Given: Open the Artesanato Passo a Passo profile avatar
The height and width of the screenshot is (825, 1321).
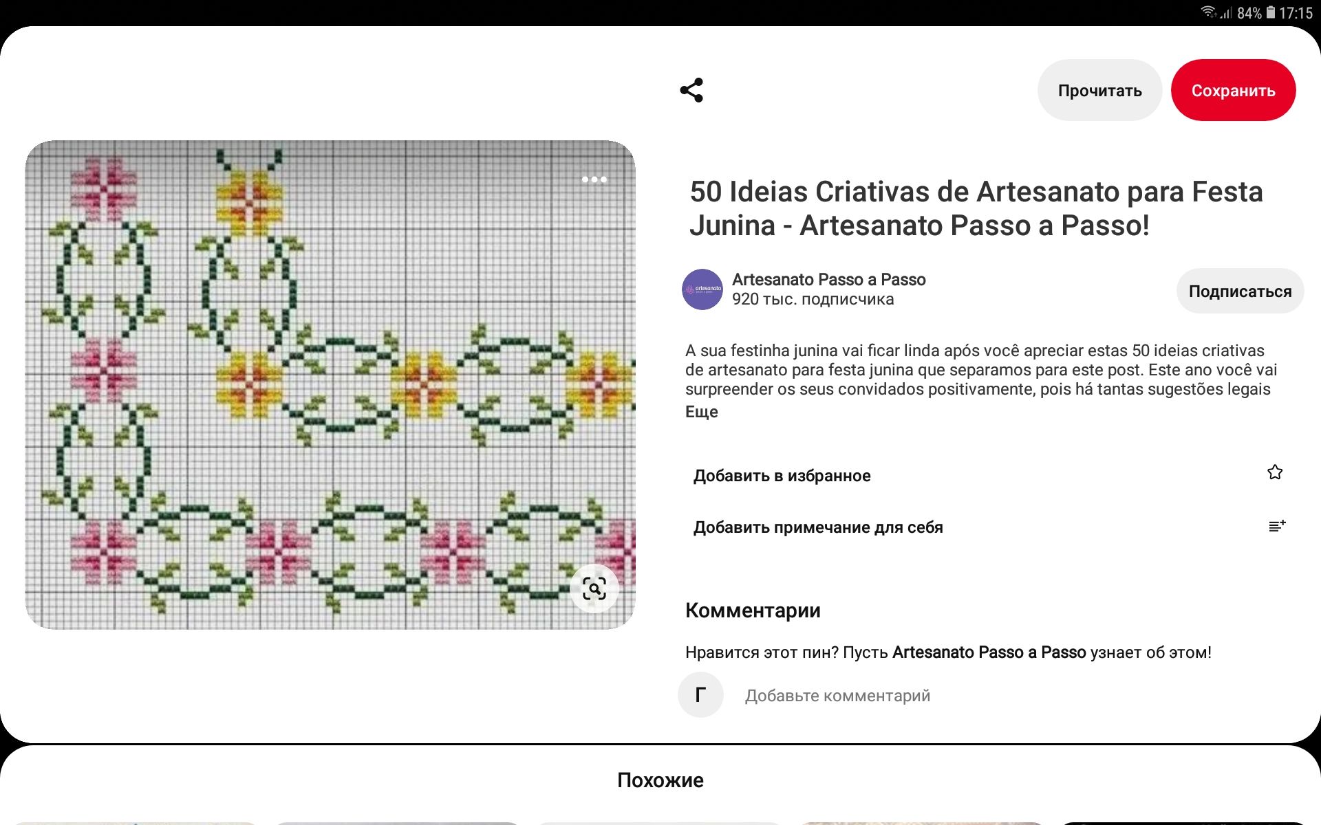Looking at the screenshot, I should (702, 289).
